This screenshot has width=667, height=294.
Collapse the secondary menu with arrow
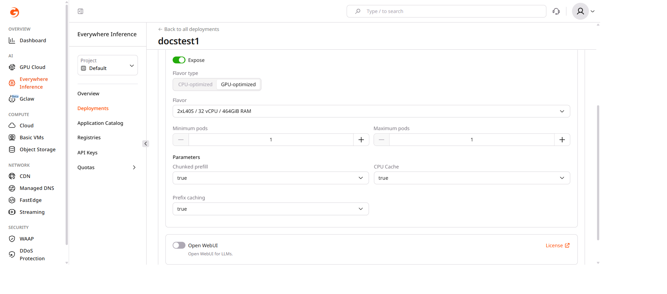pyautogui.click(x=146, y=143)
